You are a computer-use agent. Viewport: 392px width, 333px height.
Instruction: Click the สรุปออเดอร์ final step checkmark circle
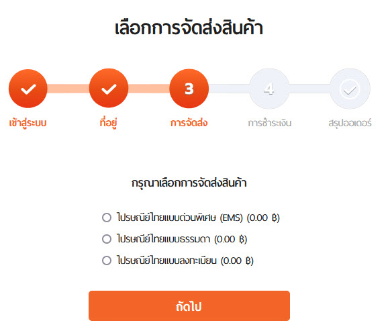(x=350, y=89)
